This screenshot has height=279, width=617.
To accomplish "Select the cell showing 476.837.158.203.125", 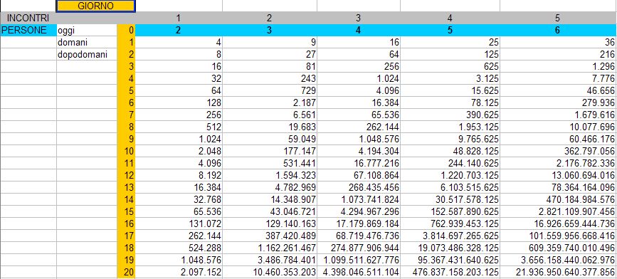I will [450, 272].
